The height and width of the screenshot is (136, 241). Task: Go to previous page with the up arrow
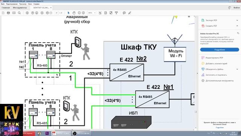32,13
